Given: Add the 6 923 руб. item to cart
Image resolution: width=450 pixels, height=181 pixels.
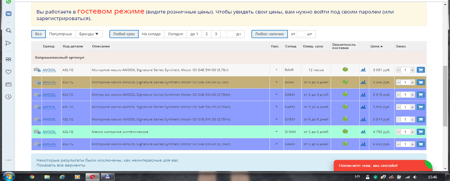Looking at the screenshot, I should [421, 144].
